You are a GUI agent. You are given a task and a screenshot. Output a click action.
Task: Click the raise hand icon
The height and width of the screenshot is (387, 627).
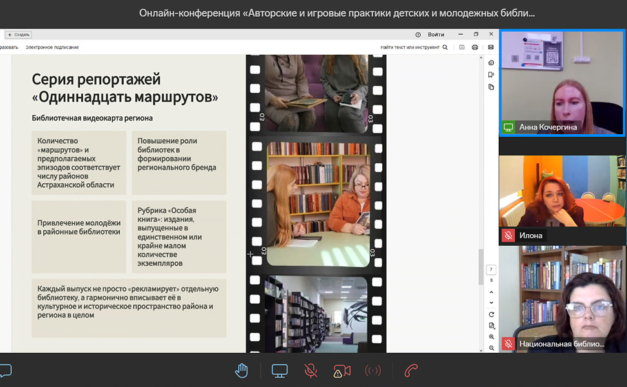[242, 370]
